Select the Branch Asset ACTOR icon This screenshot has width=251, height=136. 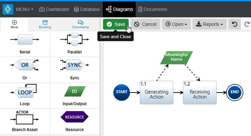point(24,117)
